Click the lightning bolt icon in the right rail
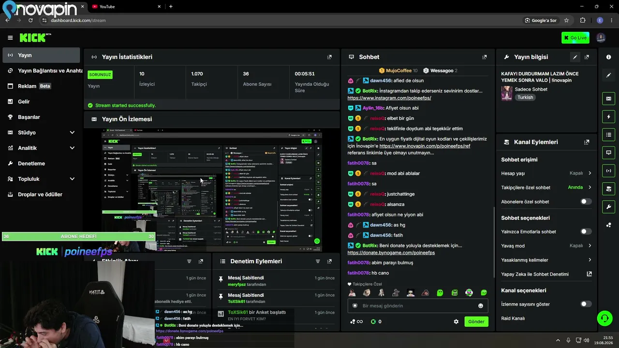The height and width of the screenshot is (348, 619). pyautogui.click(x=608, y=116)
